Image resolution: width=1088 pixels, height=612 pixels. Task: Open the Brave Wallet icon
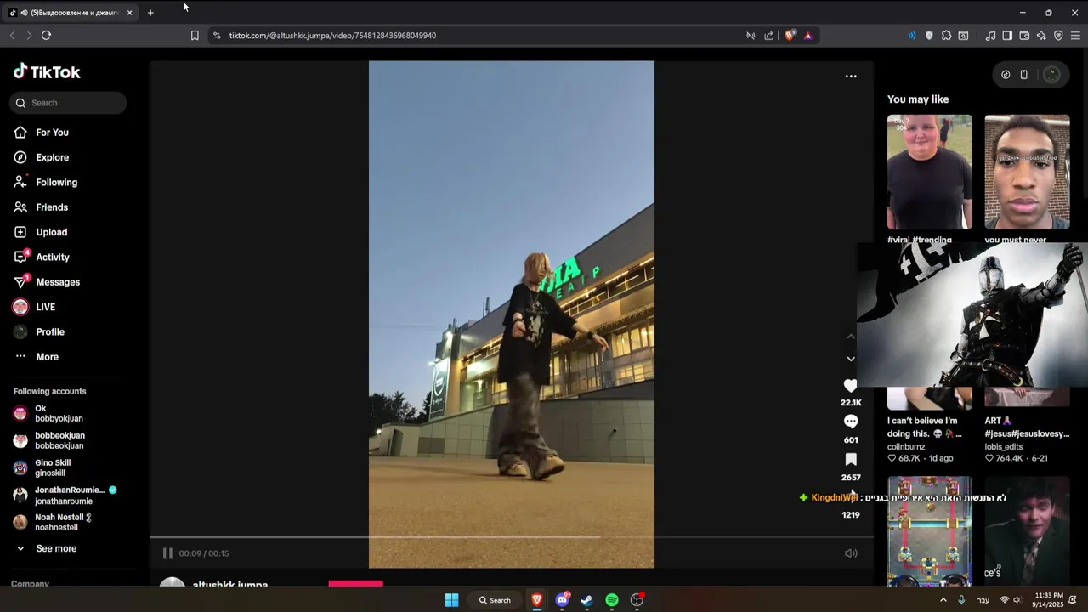pyautogui.click(x=1024, y=36)
